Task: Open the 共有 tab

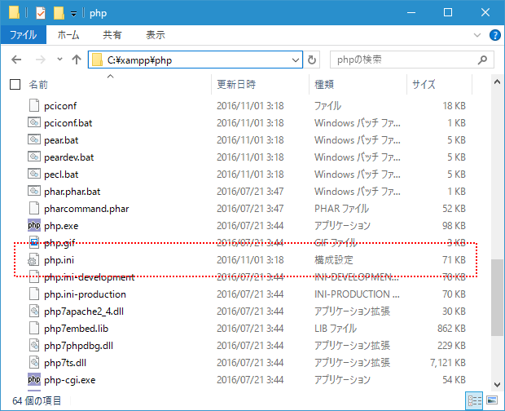Action: point(112,35)
